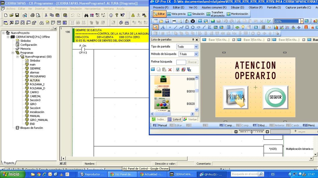Delete selected screen with red X icon
The width and height of the screenshot is (318, 178).
click(170, 70)
